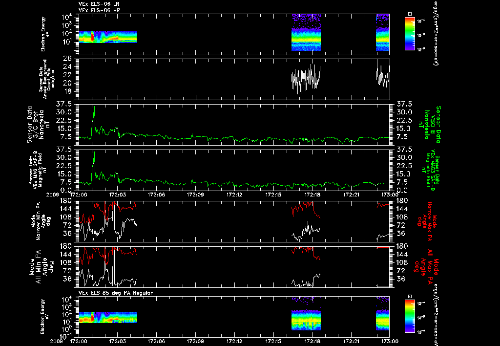
Task: Click the '18' tick on count rate axis
Action: (67, 91)
